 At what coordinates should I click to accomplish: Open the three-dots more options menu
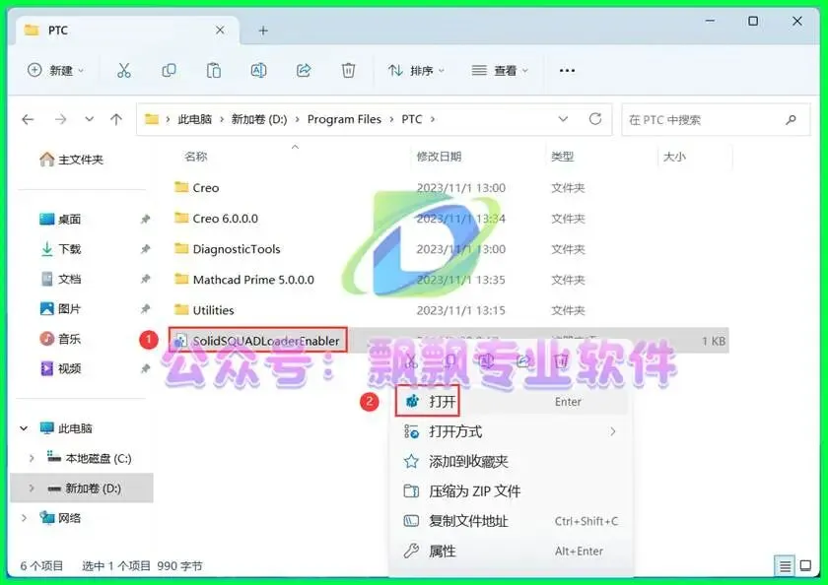click(567, 70)
